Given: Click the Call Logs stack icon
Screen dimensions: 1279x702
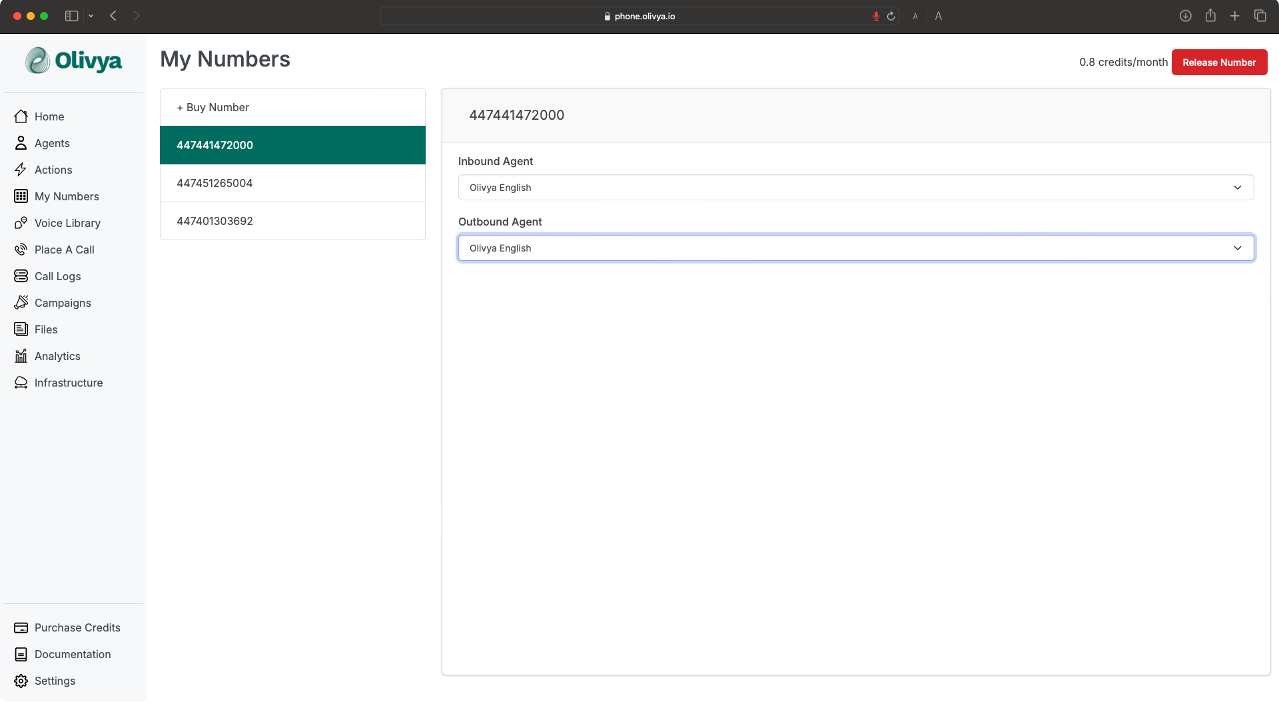Looking at the screenshot, I should tap(21, 276).
